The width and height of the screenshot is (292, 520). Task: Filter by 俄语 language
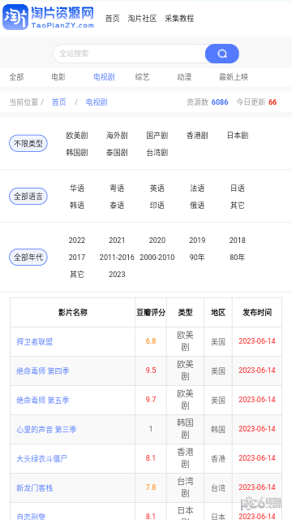(x=197, y=206)
